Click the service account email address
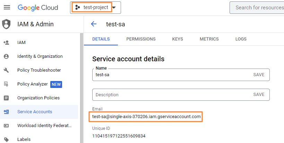Screen dimensions: 284x143 (146, 117)
